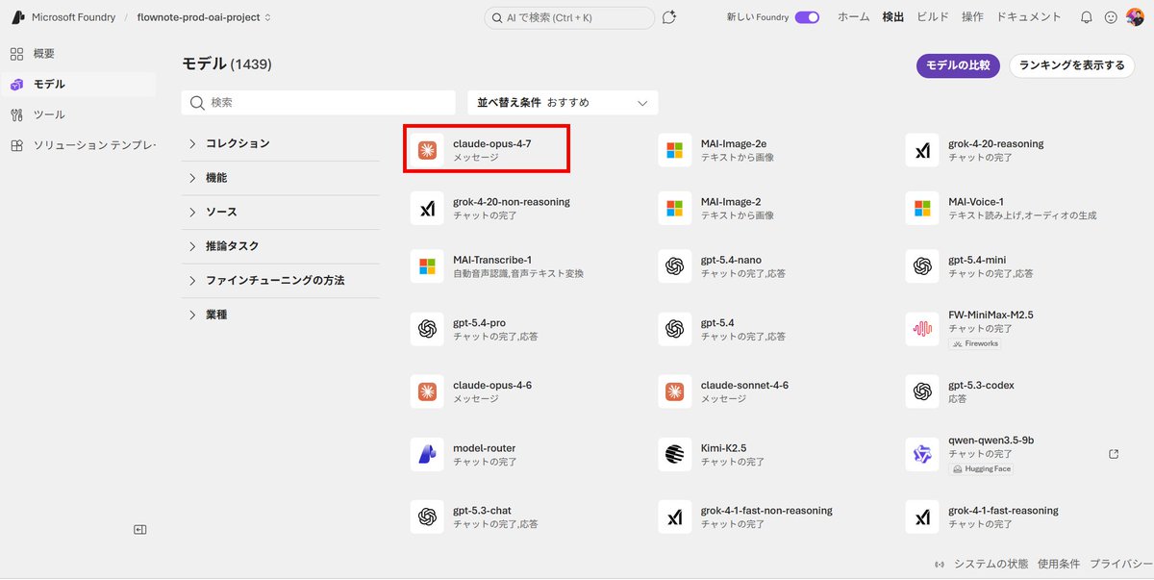Collapse the sidebar with the panel icon
1154x580 pixels.
pyautogui.click(x=139, y=529)
